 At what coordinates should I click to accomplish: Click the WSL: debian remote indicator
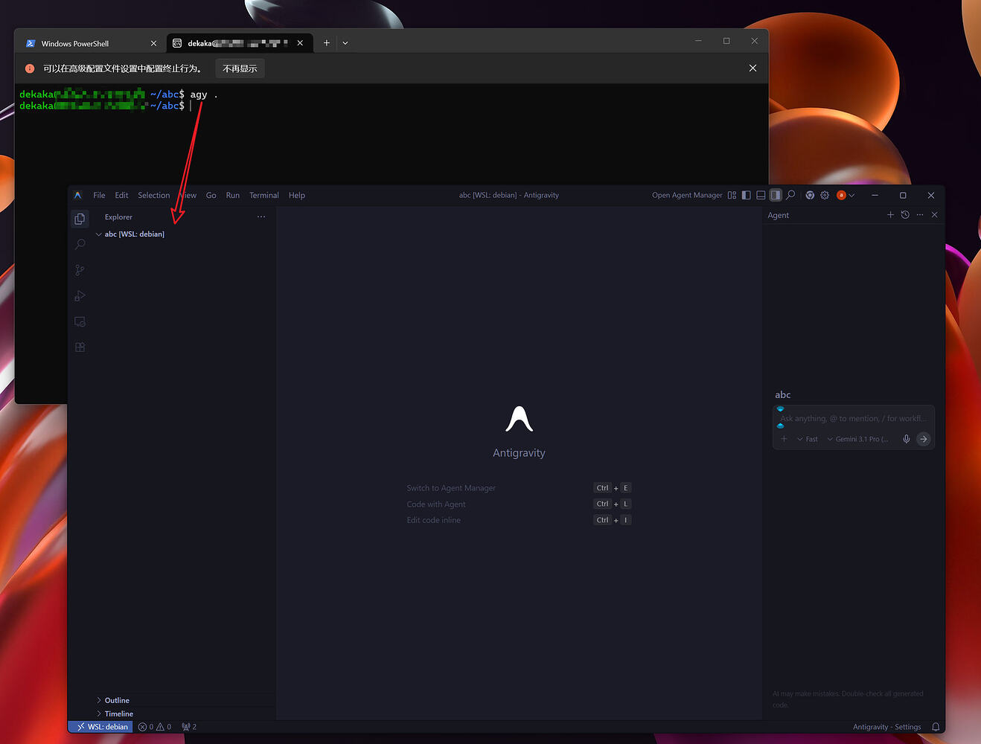point(102,727)
